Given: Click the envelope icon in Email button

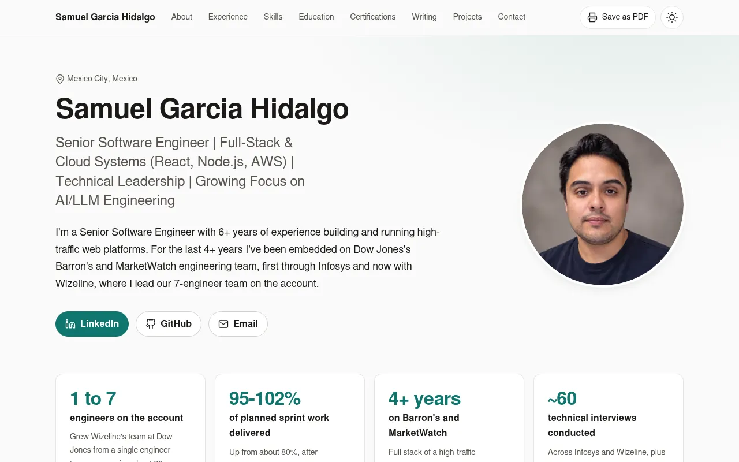Looking at the screenshot, I should tap(223, 324).
